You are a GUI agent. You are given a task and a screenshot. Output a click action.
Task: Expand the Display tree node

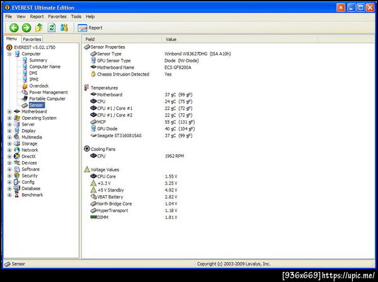[x=9, y=131]
